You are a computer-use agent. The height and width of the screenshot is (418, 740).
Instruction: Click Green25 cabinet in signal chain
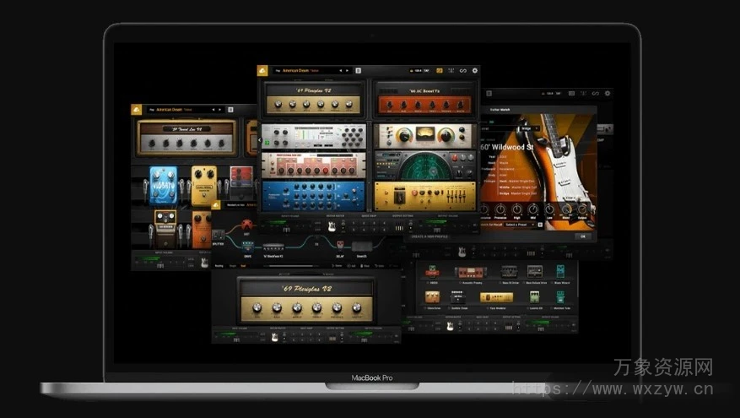[x=362, y=247]
